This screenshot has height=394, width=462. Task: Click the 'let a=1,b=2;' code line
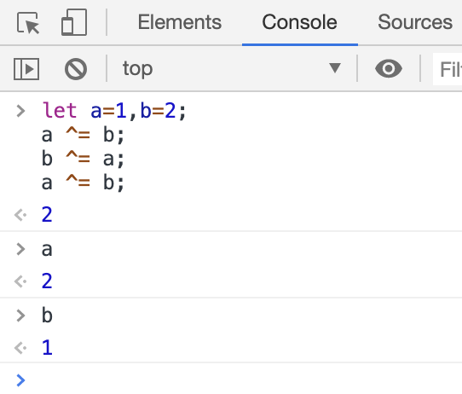pyautogui.click(x=114, y=111)
